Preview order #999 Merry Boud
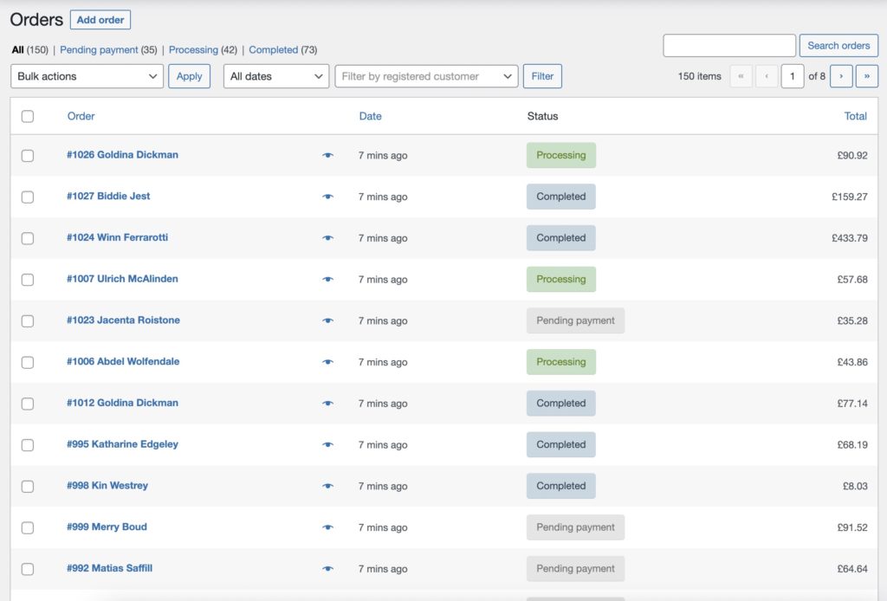The image size is (887, 601). 328,527
